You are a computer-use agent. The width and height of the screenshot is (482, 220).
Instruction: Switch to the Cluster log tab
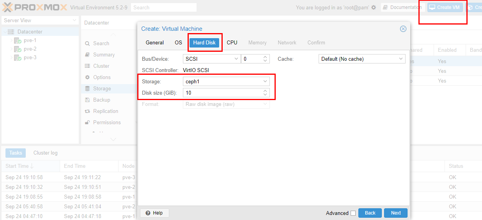pyautogui.click(x=46, y=153)
